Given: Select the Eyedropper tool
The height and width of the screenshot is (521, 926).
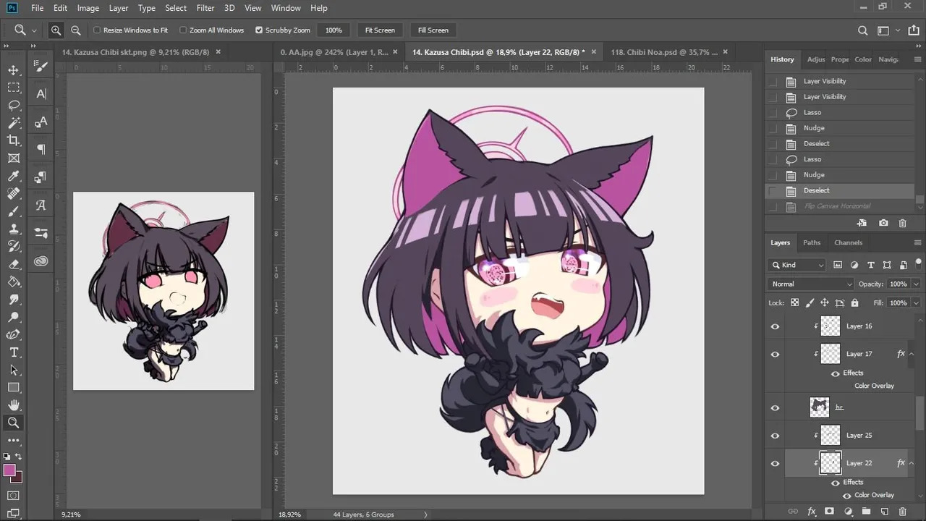Looking at the screenshot, I should (13, 176).
